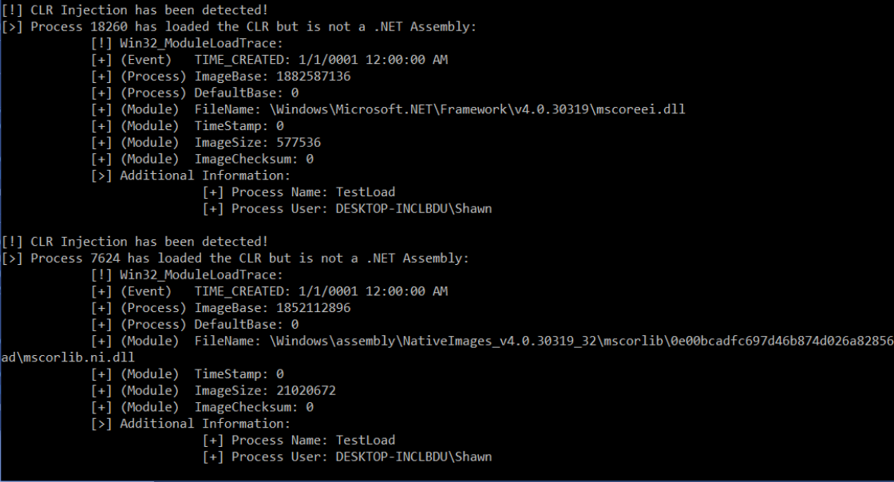
Task: Click the NativeImages mscorlib FileName path
Action: [582, 341]
